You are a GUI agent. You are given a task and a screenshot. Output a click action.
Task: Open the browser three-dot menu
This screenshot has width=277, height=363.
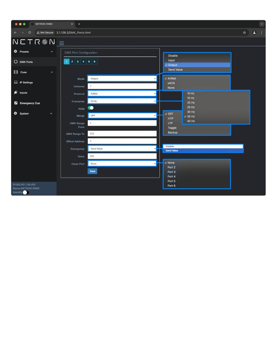(x=261, y=32)
